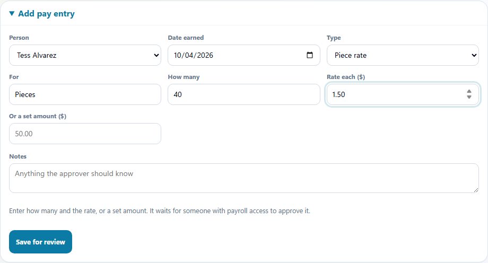Click the Save for review button

pyautogui.click(x=40, y=241)
